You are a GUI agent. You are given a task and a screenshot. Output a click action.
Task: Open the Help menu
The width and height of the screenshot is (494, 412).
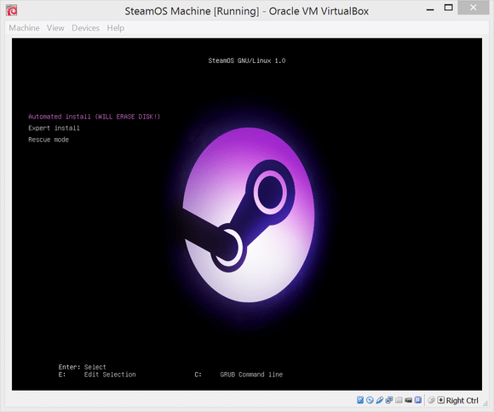coord(115,28)
